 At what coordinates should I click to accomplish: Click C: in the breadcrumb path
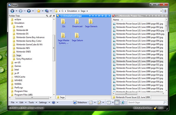click(x=63, y=11)
